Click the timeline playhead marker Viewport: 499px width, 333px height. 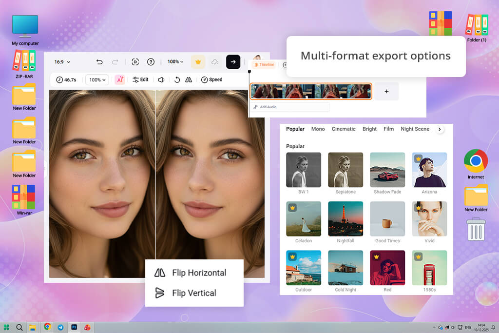tap(249, 72)
